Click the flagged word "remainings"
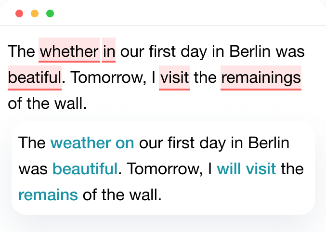The height and width of the screenshot is (232, 326). 261,77
